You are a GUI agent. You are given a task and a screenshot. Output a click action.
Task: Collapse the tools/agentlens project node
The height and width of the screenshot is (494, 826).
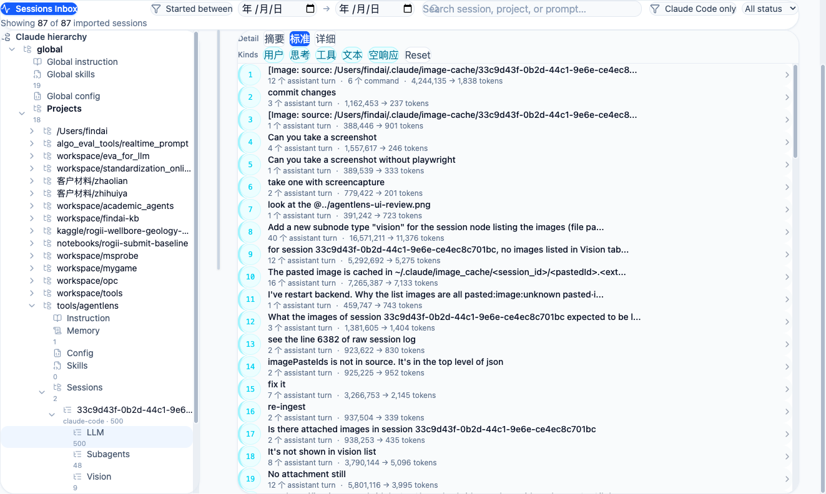coord(32,306)
